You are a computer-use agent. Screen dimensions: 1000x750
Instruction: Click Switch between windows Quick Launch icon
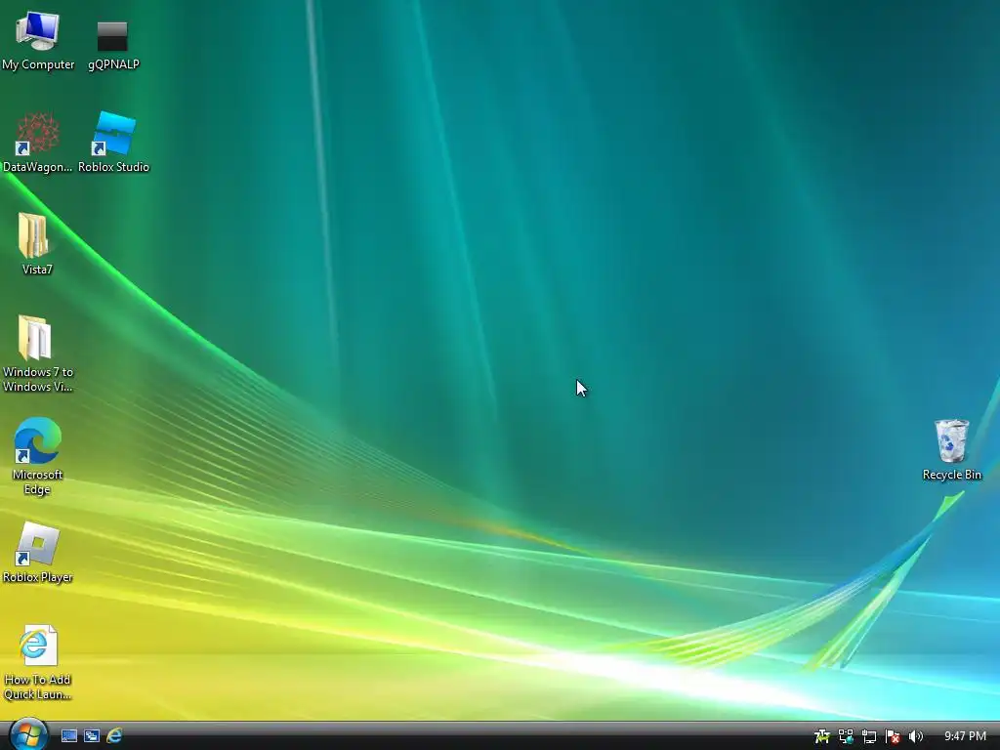click(92, 736)
